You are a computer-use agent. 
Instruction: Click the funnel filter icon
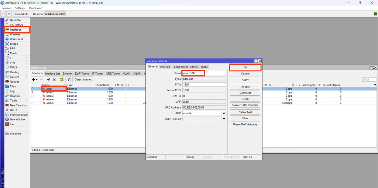(x=68, y=79)
